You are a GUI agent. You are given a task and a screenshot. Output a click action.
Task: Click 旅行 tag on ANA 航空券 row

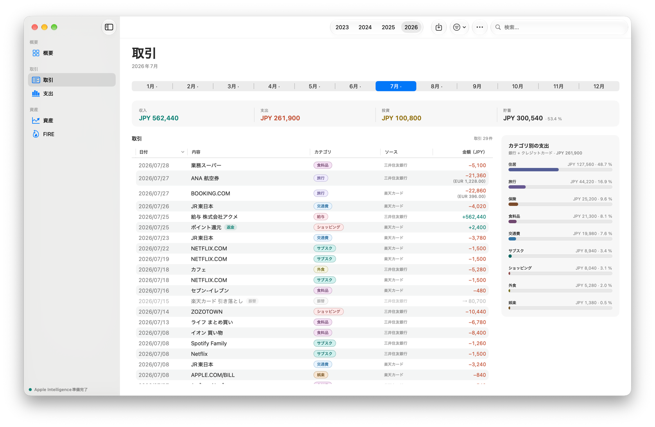point(321,178)
